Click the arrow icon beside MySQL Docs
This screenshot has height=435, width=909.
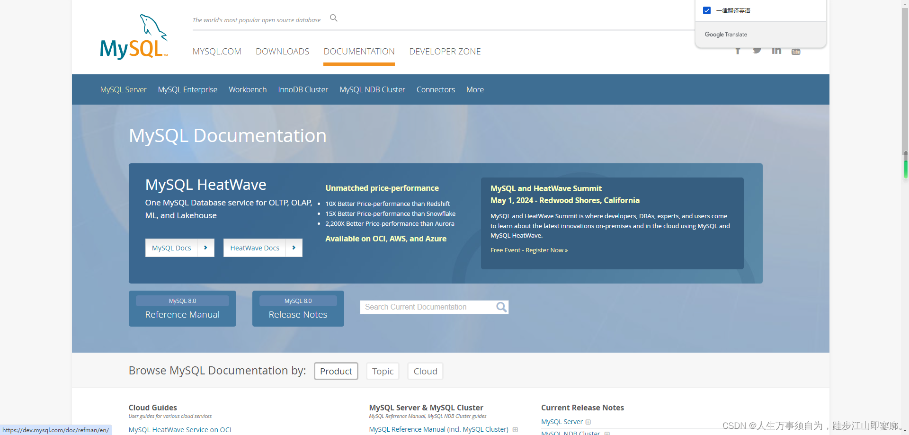[x=205, y=248]
